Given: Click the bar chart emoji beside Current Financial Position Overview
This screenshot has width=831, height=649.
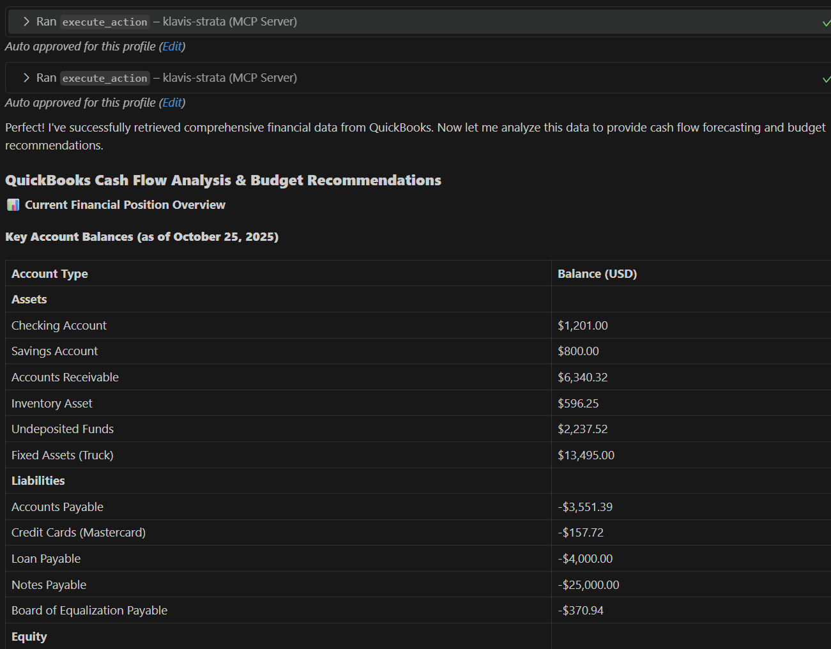Looking at the screenshot, I should coord(12,204).
